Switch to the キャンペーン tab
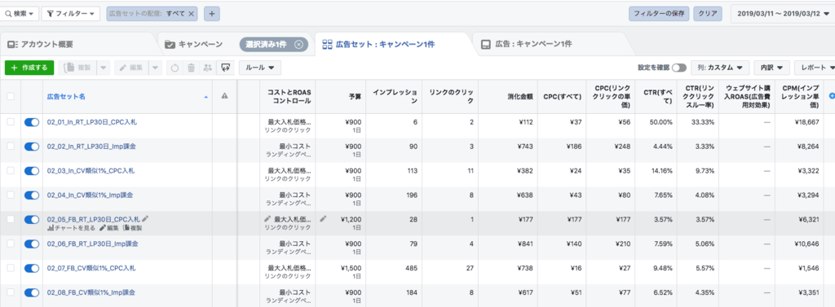The image size is (835, 307). 201,44
